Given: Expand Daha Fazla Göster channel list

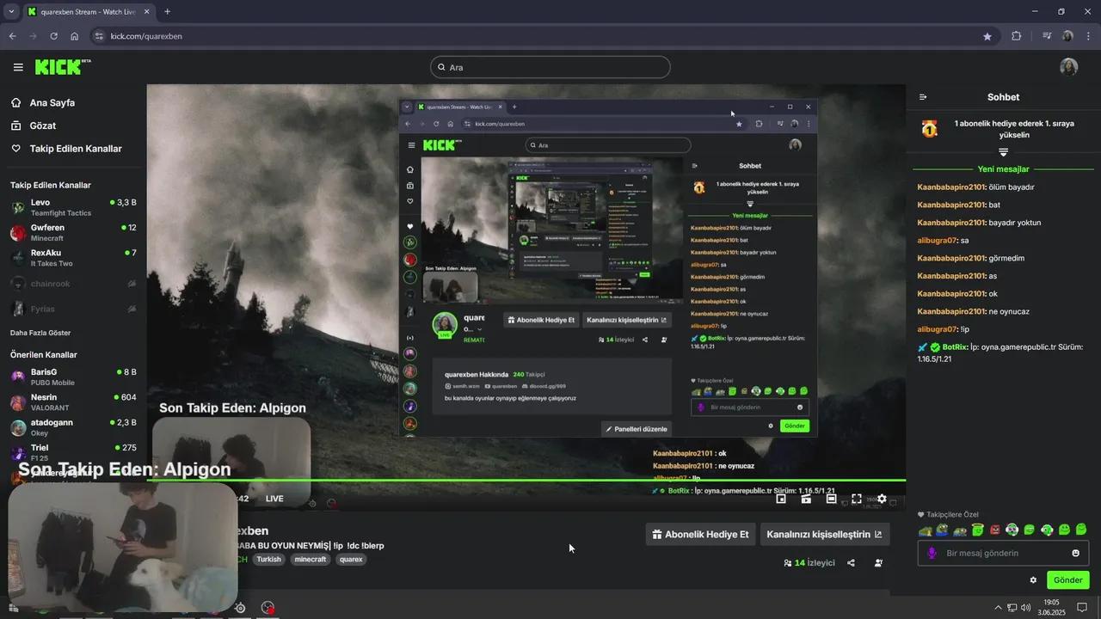Looking at the screenshot, I should click(40, 333).
